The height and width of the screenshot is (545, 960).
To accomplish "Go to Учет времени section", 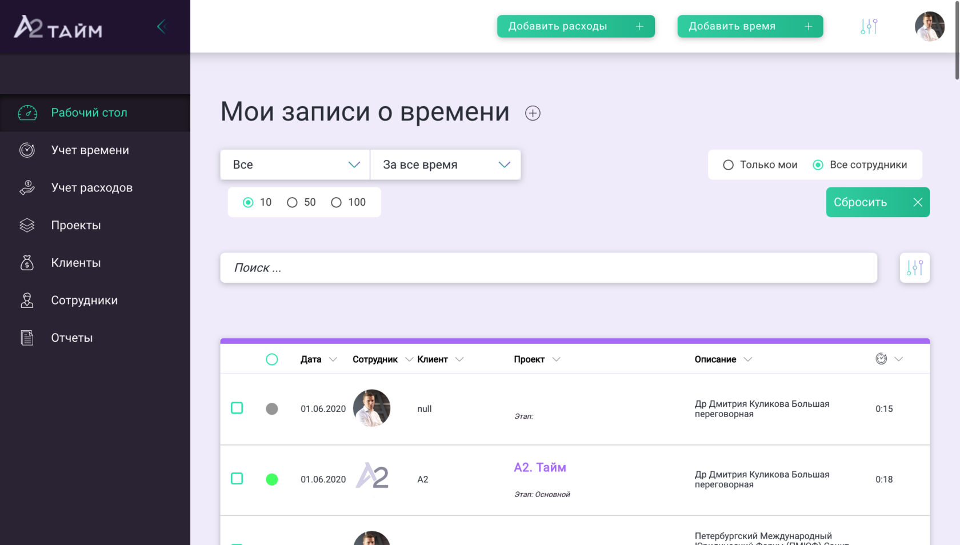I will (x=95, y=150).
